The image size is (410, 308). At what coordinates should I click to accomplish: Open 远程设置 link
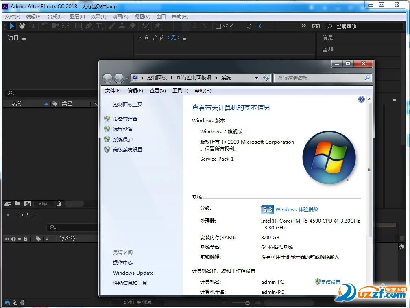(123, 129)
